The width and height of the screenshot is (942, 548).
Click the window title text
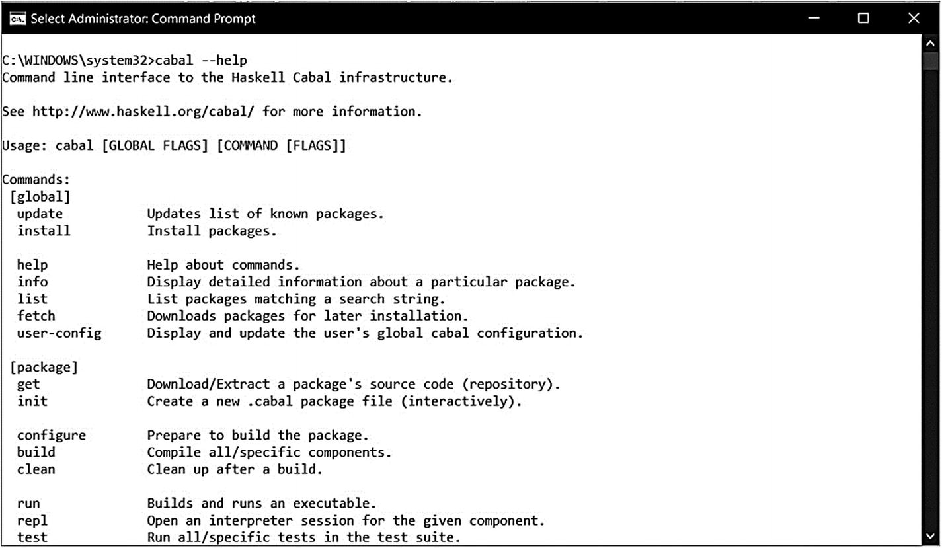[143, 19]
